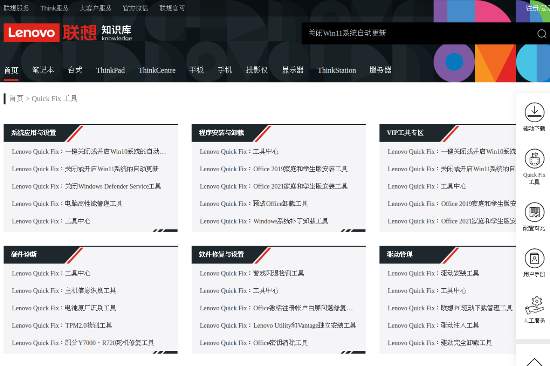This screenshot has width=550, height=366.
Task: Open the 程序安装与卸载 section header
Action: (221, 133)
